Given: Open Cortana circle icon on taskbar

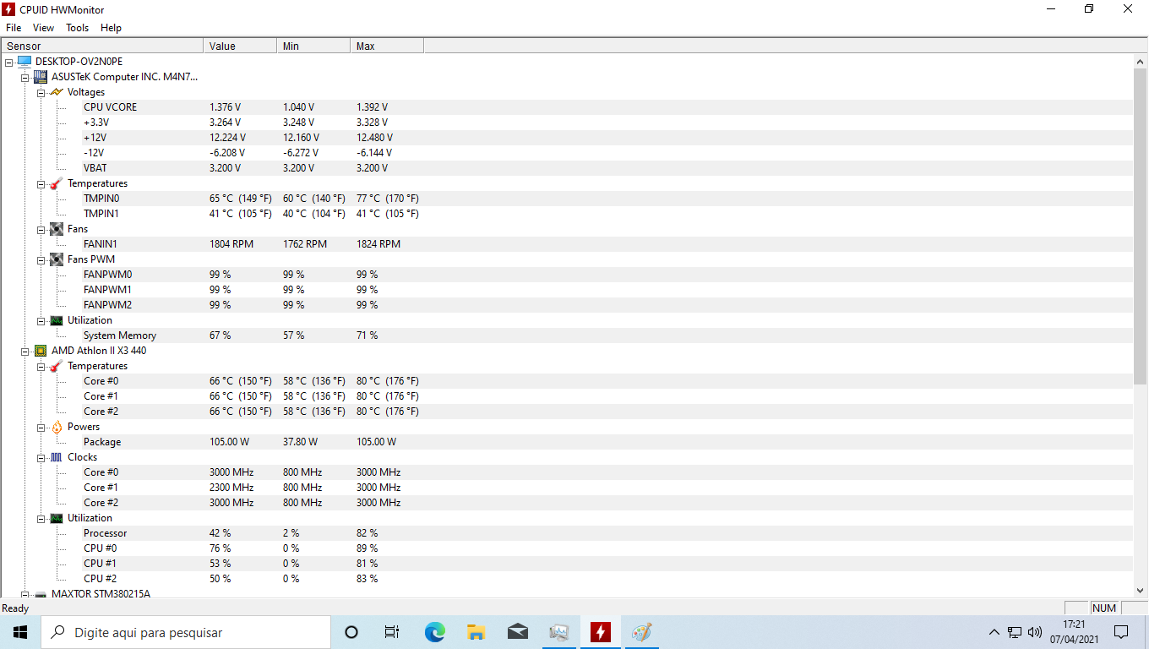Looking at the screenshot, I should tap(351, 632).
